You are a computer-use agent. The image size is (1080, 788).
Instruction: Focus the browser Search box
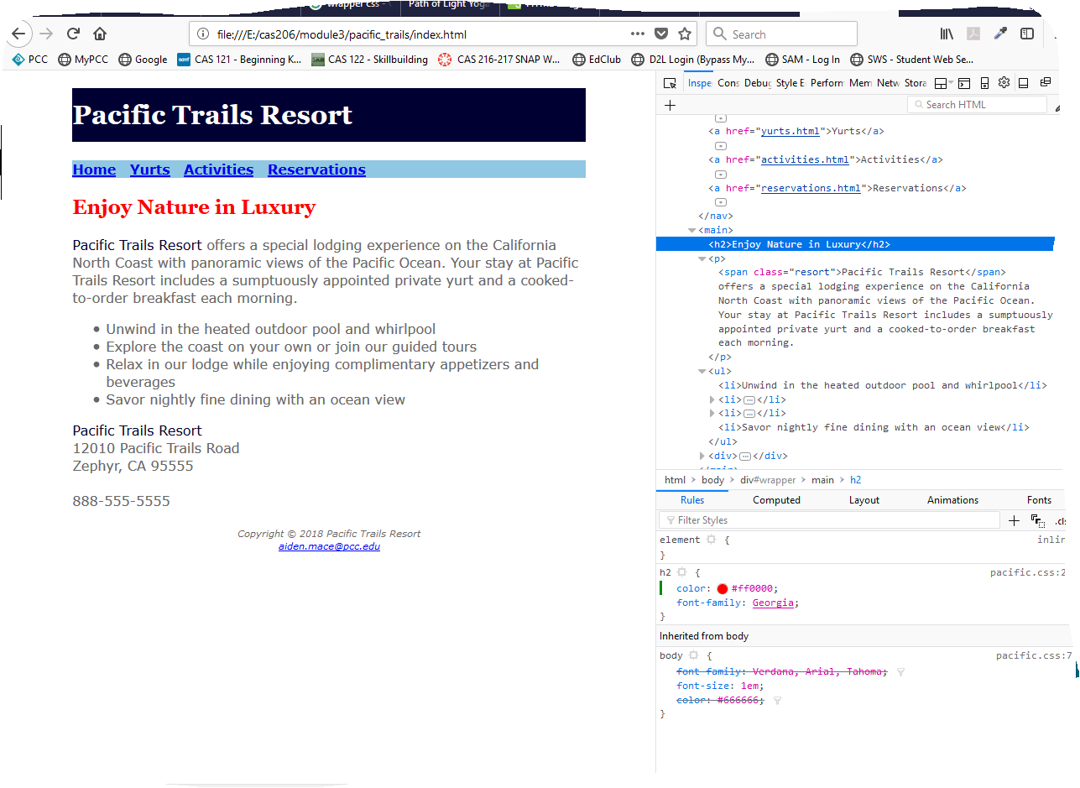tap(781, 34)
